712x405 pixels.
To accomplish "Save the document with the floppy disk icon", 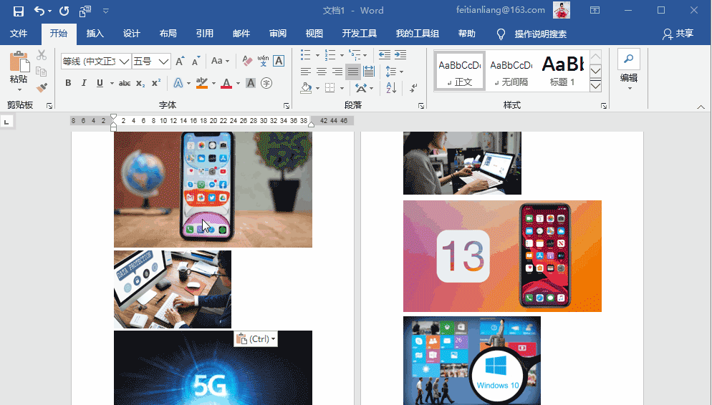I will pos(18,11).
